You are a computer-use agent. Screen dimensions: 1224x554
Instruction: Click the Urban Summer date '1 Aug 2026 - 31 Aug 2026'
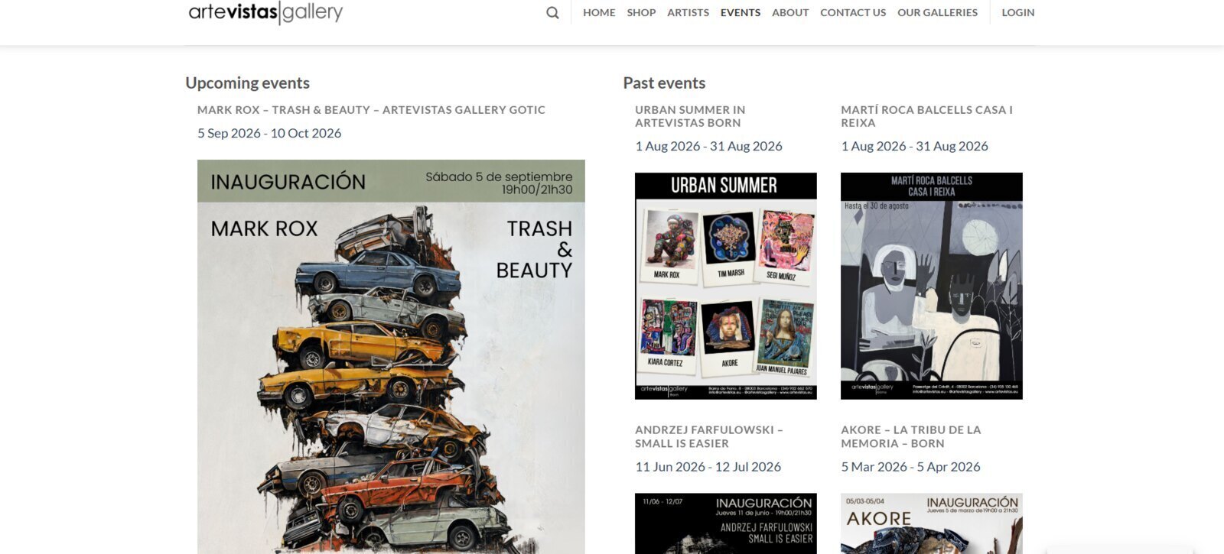click(x=708, y=146)
